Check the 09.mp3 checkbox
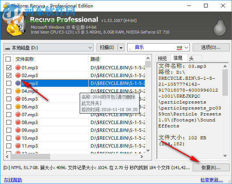Screen dimensions: 232x184 tap(9, 130)
